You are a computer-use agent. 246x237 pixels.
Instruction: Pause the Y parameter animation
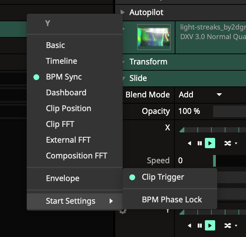(x=199, y=226)
